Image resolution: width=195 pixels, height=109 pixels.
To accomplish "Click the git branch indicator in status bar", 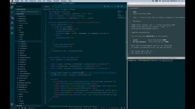I will point(14,108).
